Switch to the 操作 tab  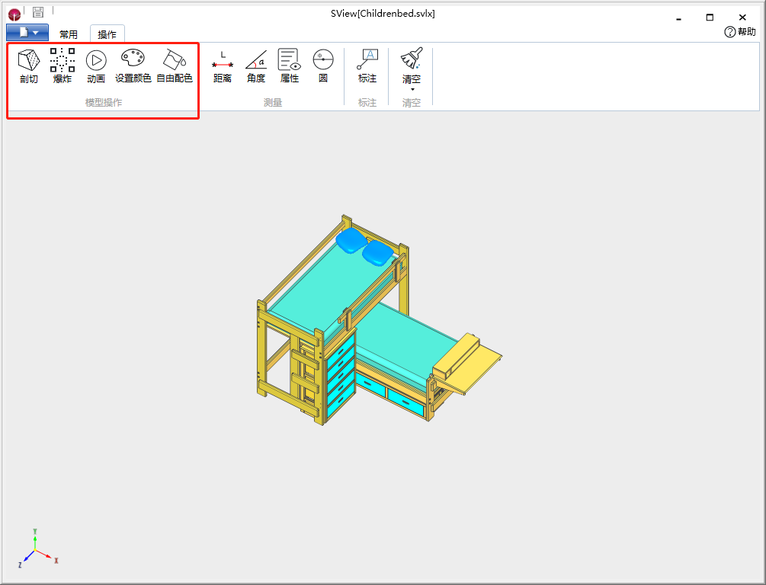(x=107, y=34)
